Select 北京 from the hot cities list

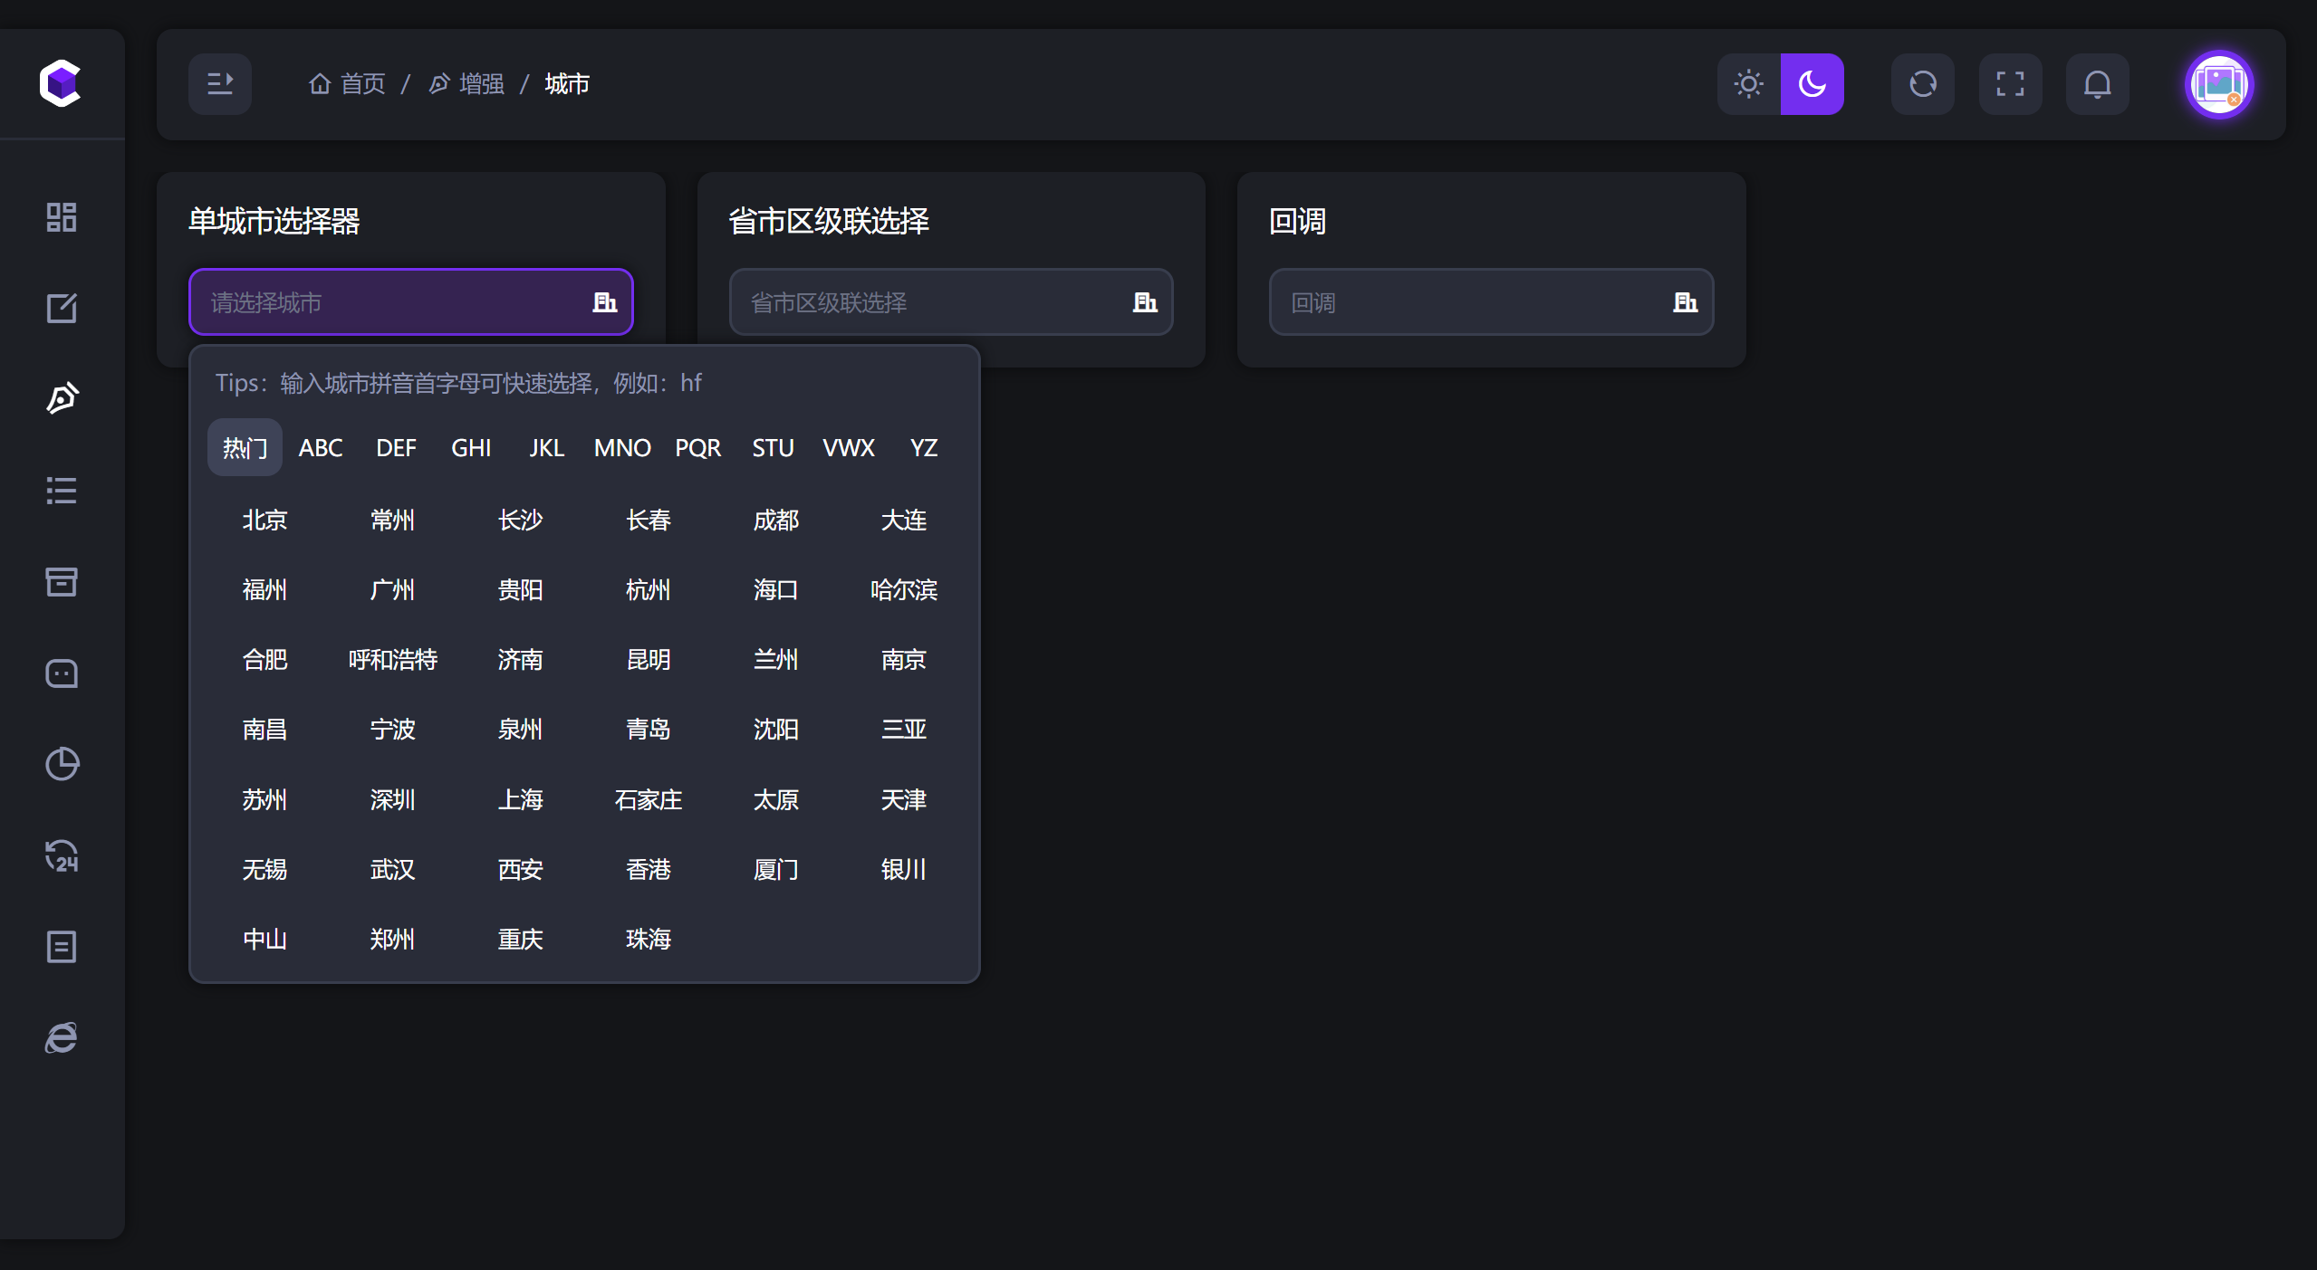pyautogui.click(x=264, y=520)
